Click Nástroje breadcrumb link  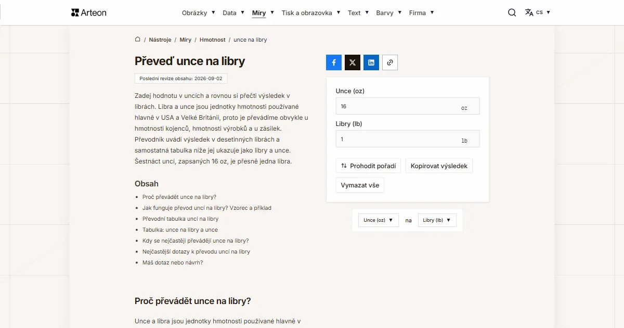coord(160,40)
